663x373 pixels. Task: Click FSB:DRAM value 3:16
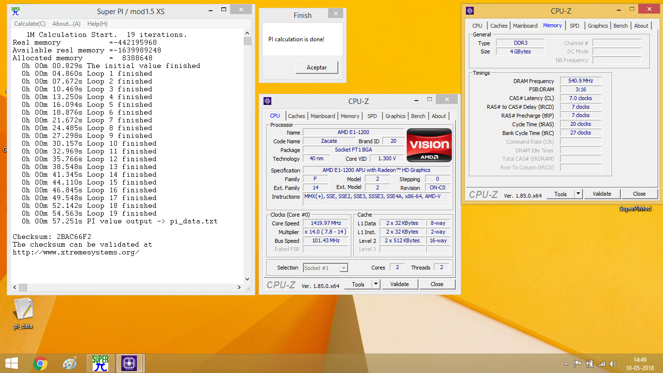(x=580, y=89)
